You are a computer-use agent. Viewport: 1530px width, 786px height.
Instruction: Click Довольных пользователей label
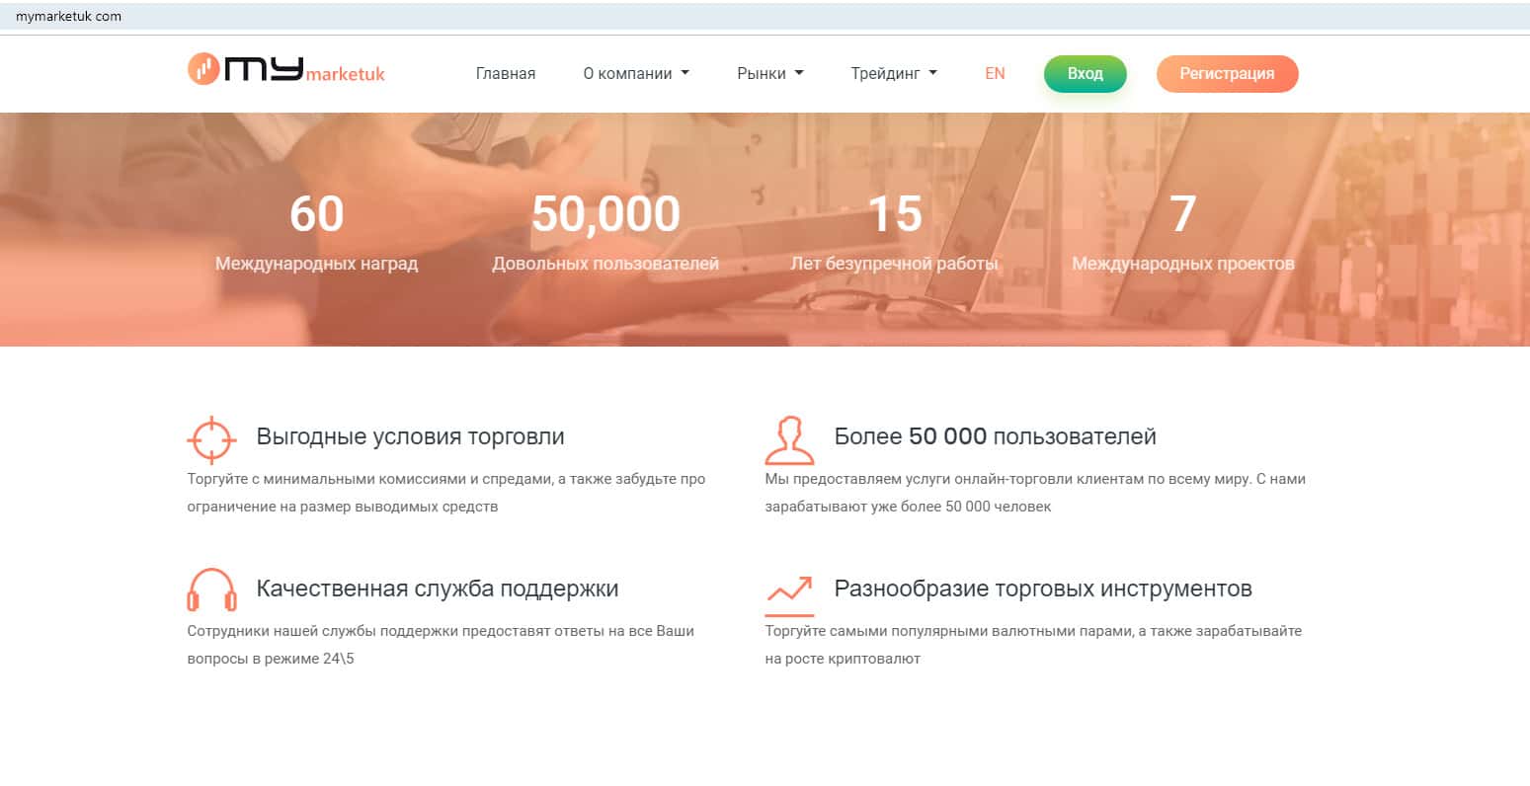pos(605,264)
